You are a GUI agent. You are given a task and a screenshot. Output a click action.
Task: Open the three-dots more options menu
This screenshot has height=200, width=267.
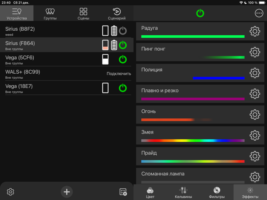coord(259,13)
